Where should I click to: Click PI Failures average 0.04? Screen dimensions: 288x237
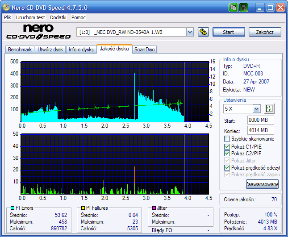point(133,215)
